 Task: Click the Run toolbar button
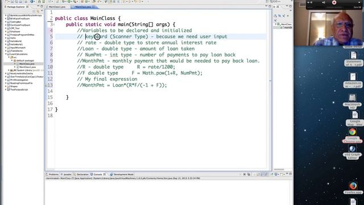[69, 2]
